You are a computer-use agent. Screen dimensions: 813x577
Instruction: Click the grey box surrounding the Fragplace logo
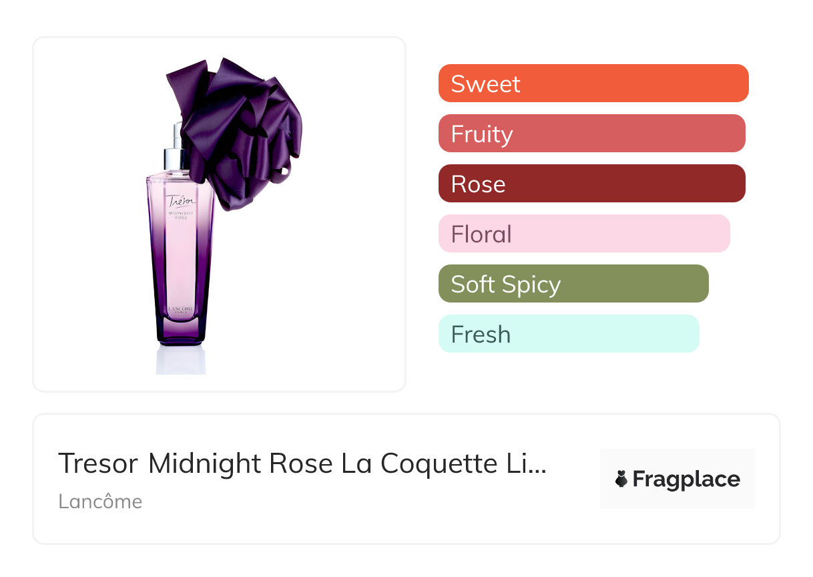coord(677,498)
